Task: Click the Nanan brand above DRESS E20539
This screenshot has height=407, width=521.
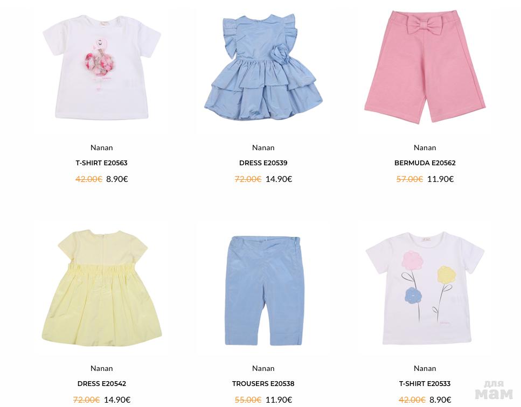Action: click(x=263, y=148)
